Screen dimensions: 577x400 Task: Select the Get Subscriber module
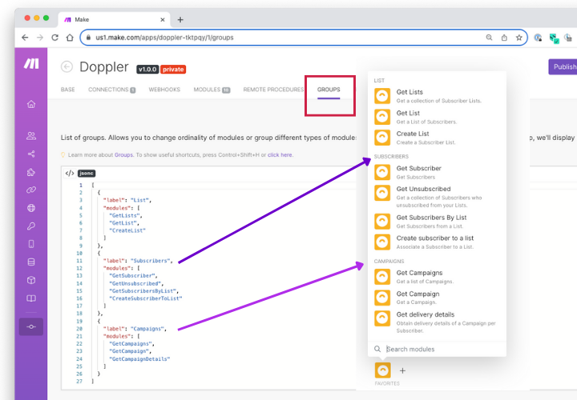tap(438, 172)
